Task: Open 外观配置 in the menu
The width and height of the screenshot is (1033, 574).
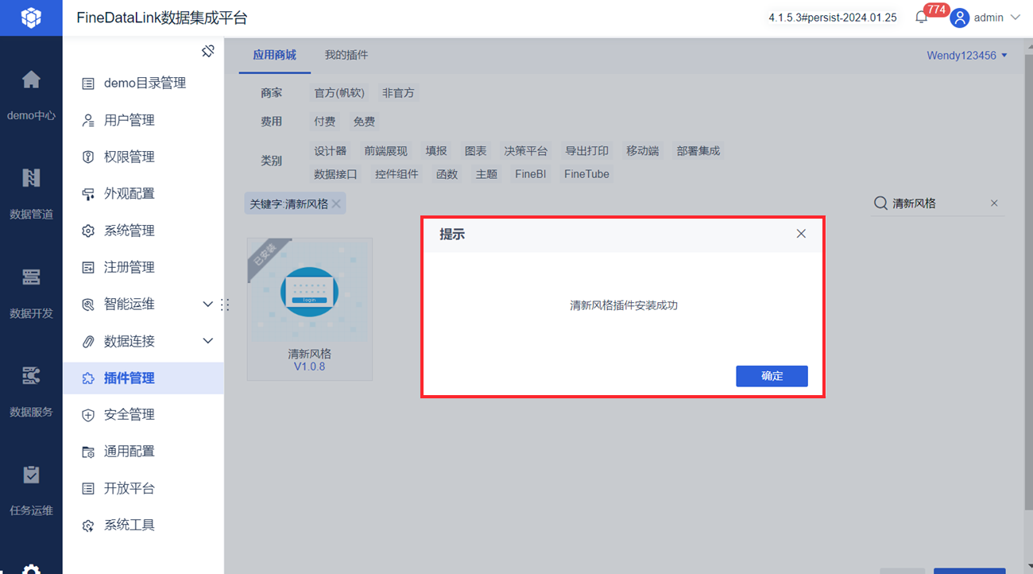Action: (x=143, y=193)
